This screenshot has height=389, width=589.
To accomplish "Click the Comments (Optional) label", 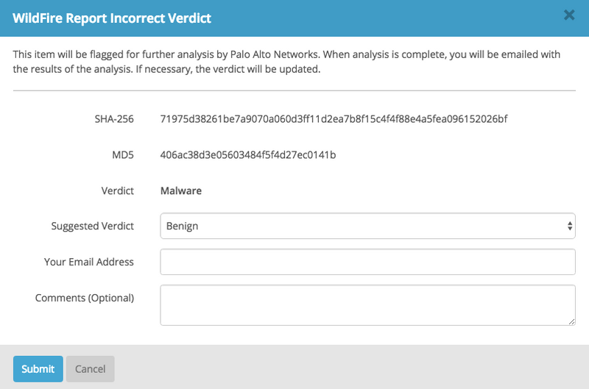I will point(85,298).
